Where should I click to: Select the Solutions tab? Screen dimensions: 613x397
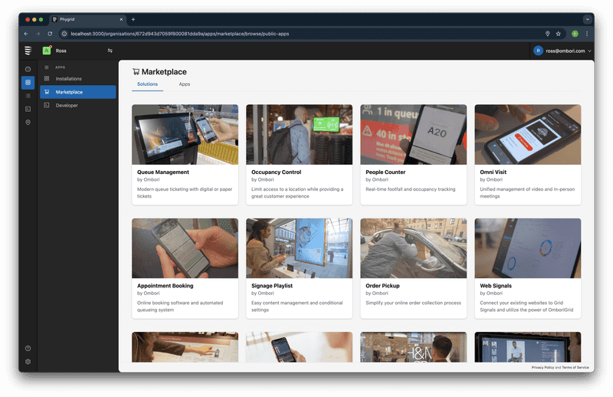point(147,84)
